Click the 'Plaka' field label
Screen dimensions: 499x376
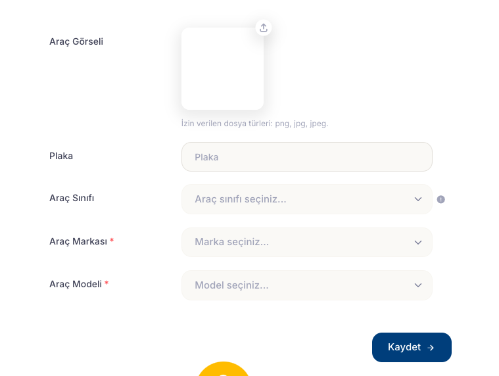pos(61,156)
